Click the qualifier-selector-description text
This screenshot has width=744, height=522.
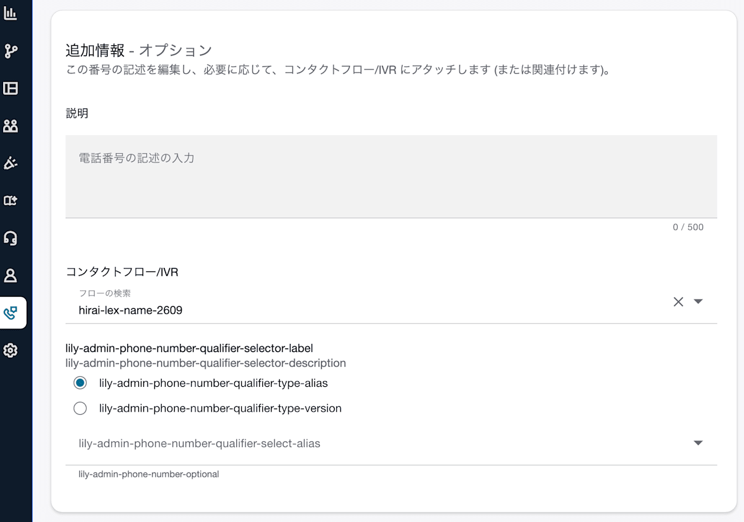coord(206,363)
